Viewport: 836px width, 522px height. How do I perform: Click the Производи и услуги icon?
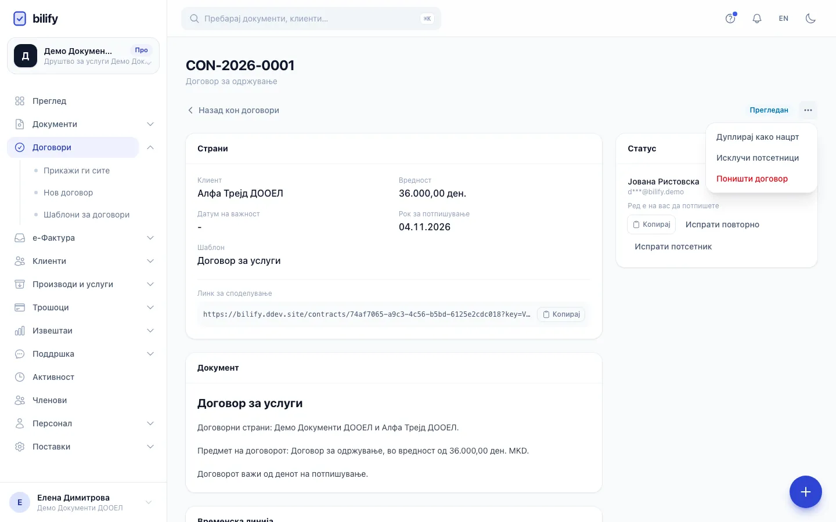tap(20, 284)
